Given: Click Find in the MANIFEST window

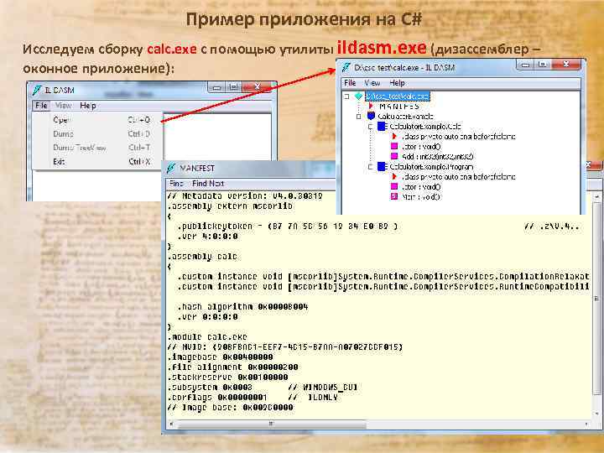Looking at the screenshot, I should (x=176, y=184).
